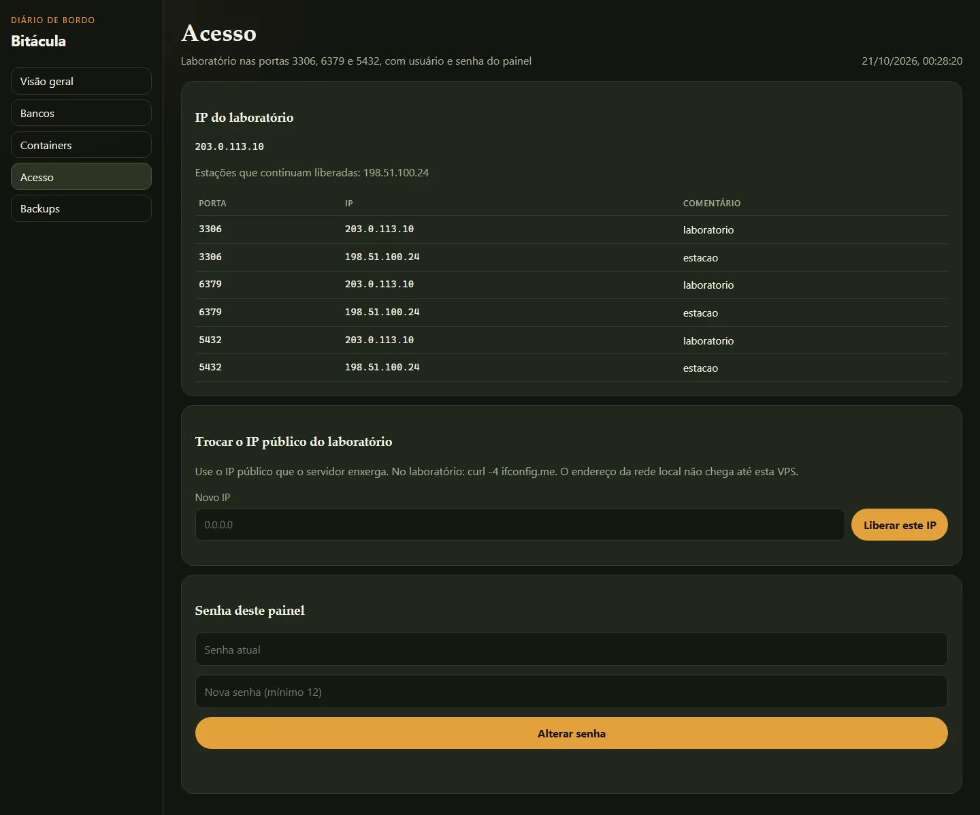Open the Backups page
Viewport: 980px width, 815px height.
[x=81, y=208]
